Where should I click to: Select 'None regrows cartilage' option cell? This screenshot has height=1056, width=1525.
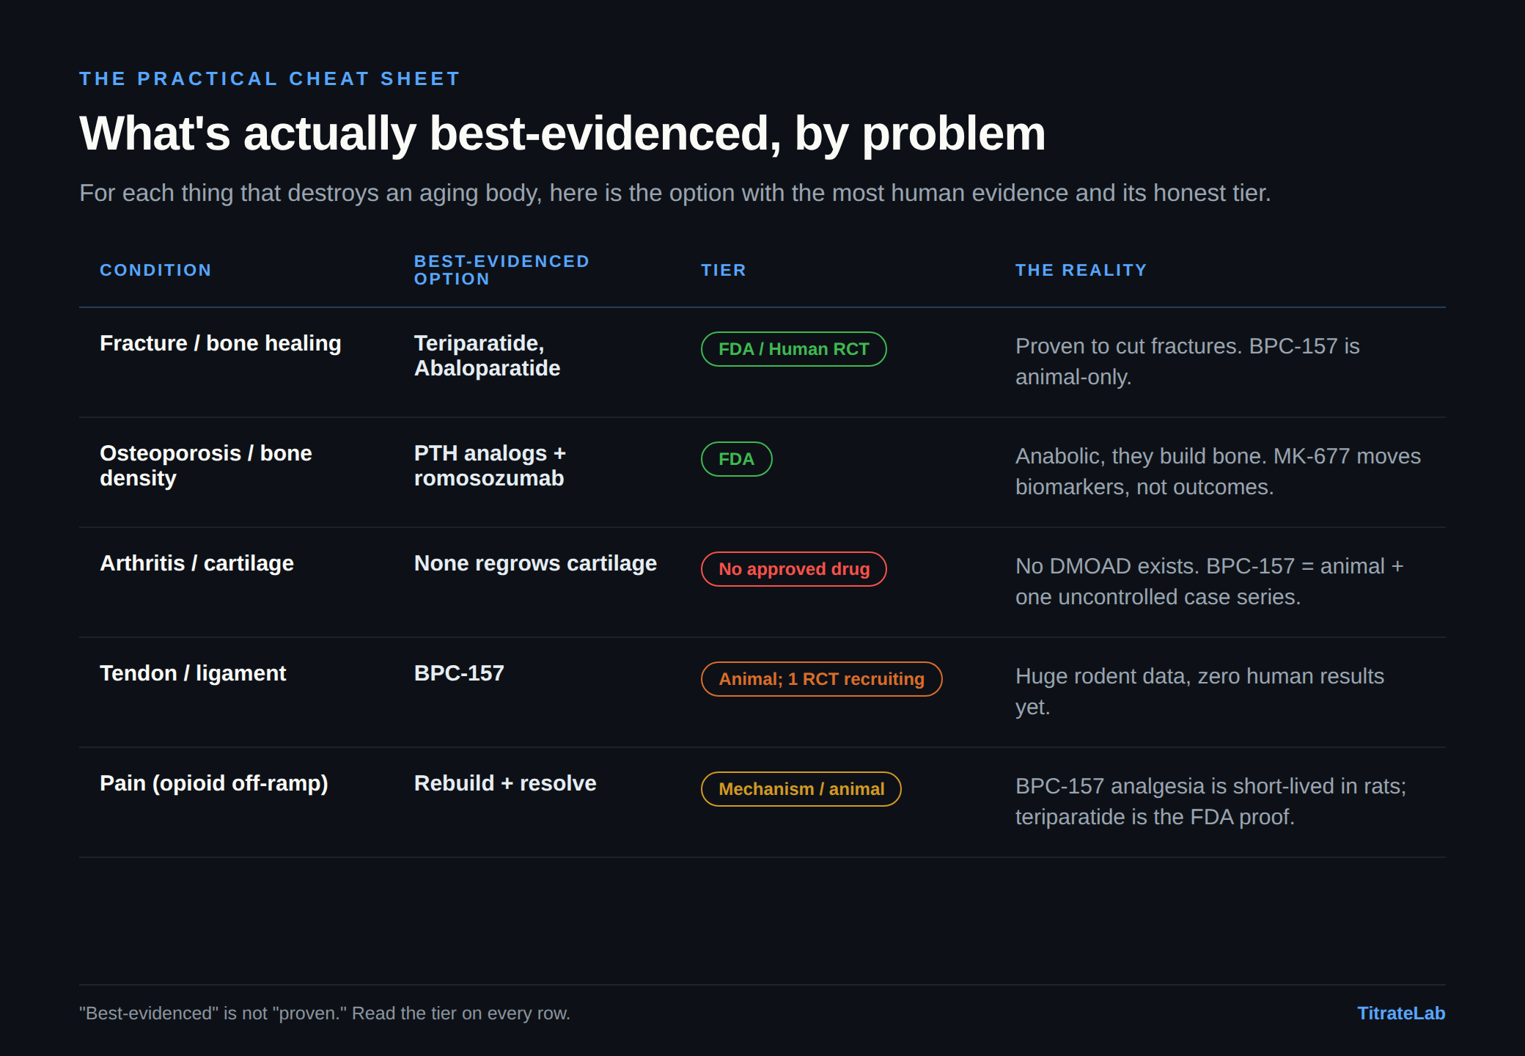pyautogui.click(x=535, y=563)
